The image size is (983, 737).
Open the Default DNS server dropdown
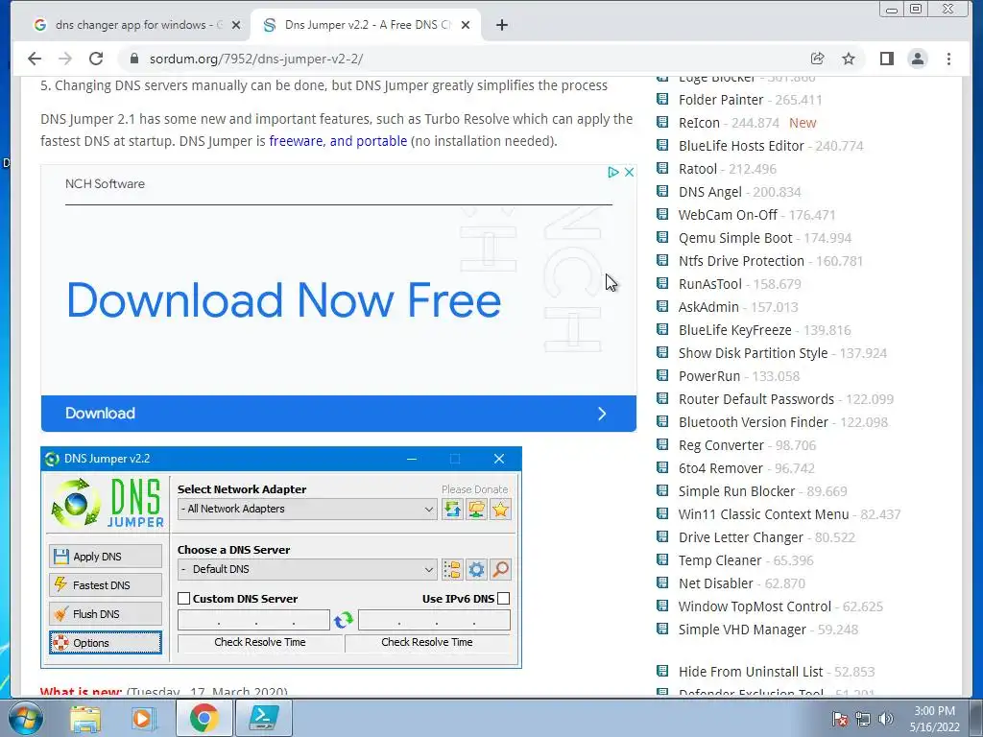pyautogui.click(x=307, y=569)
